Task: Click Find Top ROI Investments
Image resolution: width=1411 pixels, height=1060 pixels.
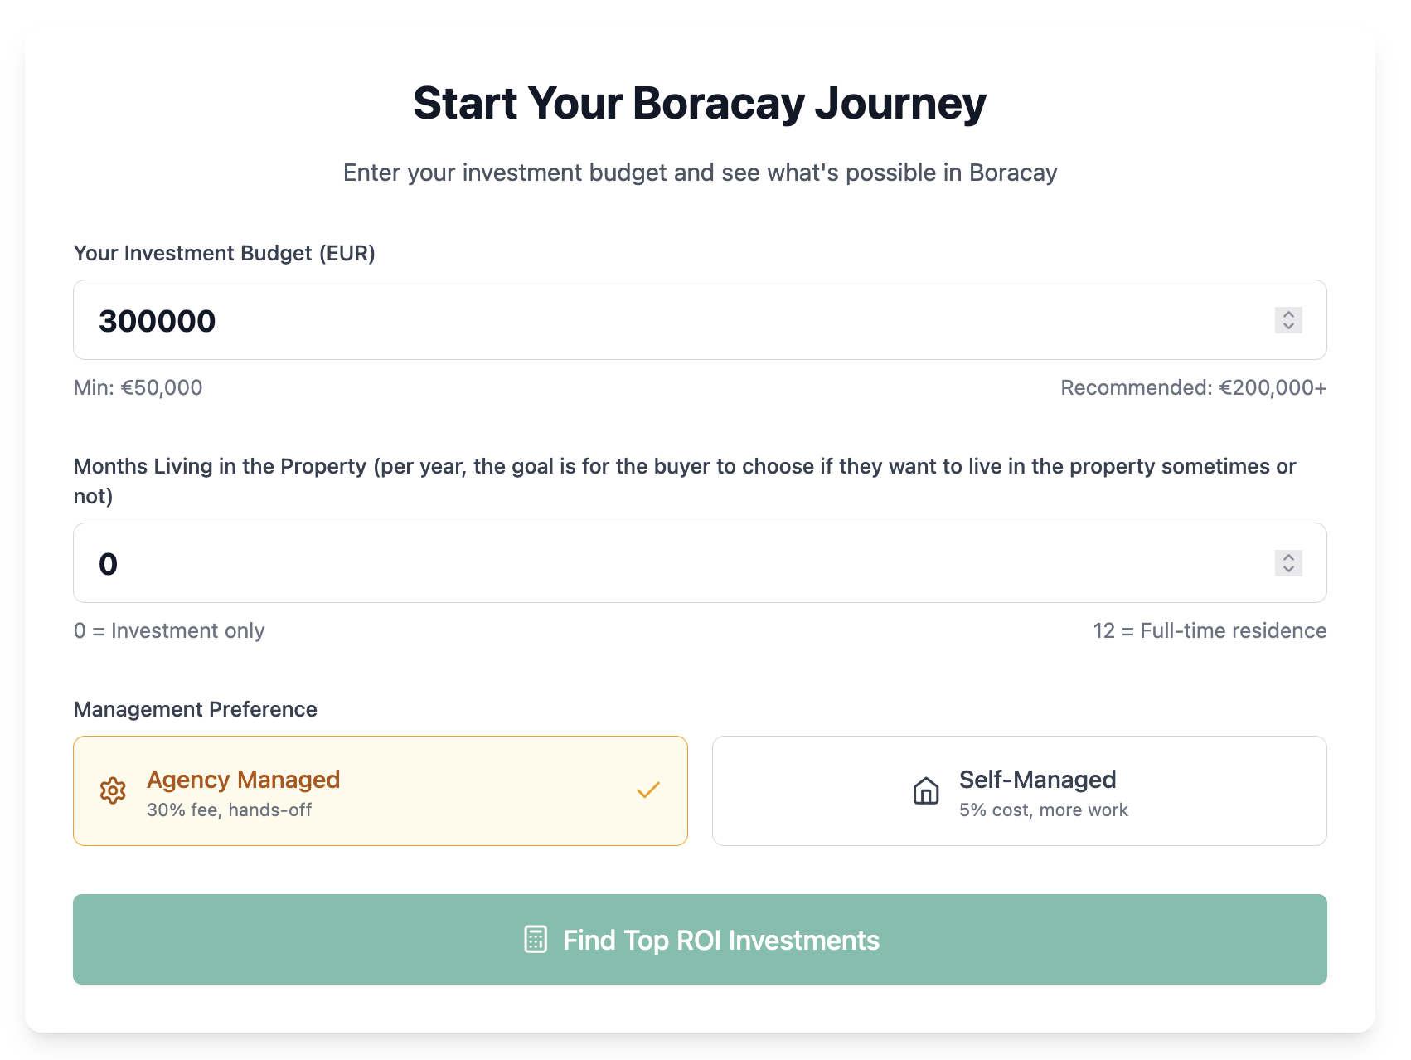Action: click(x=700, y=939)
